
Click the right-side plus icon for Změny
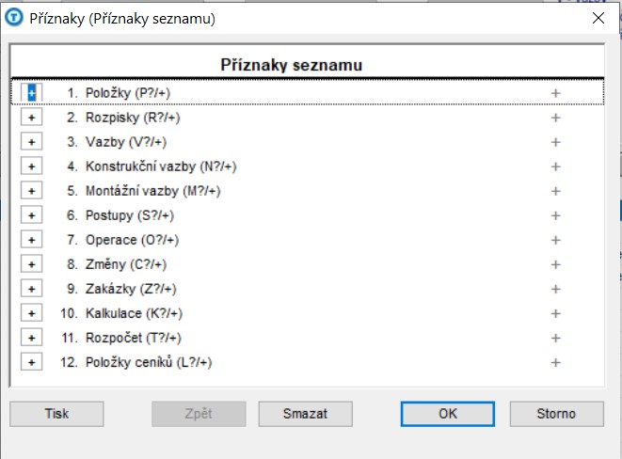pos(555,264)
